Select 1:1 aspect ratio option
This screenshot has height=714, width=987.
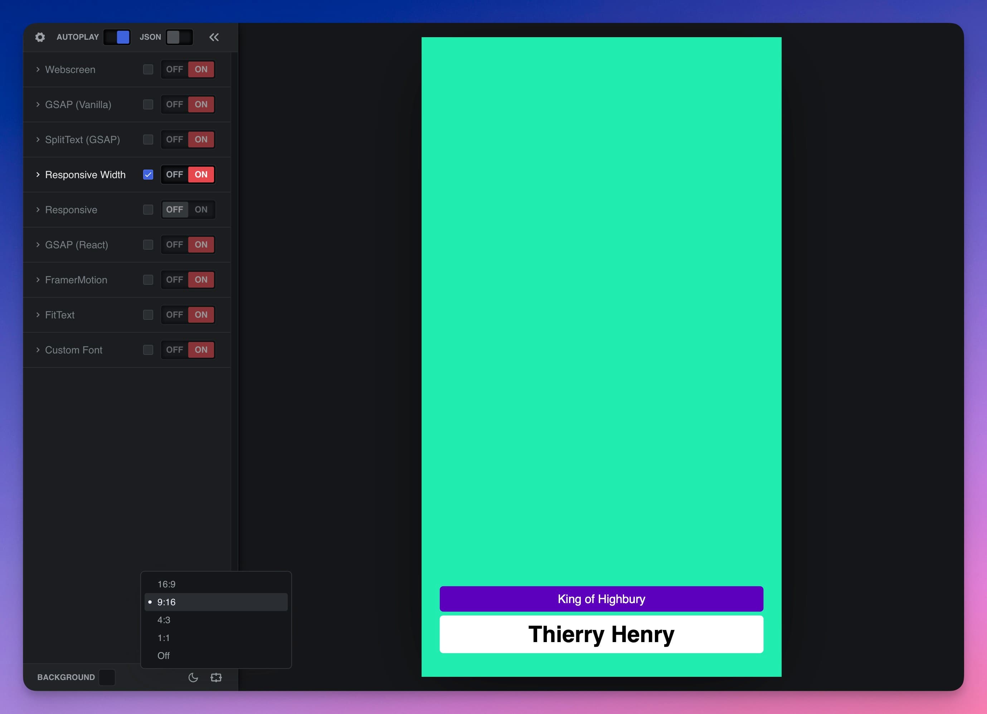216,638
